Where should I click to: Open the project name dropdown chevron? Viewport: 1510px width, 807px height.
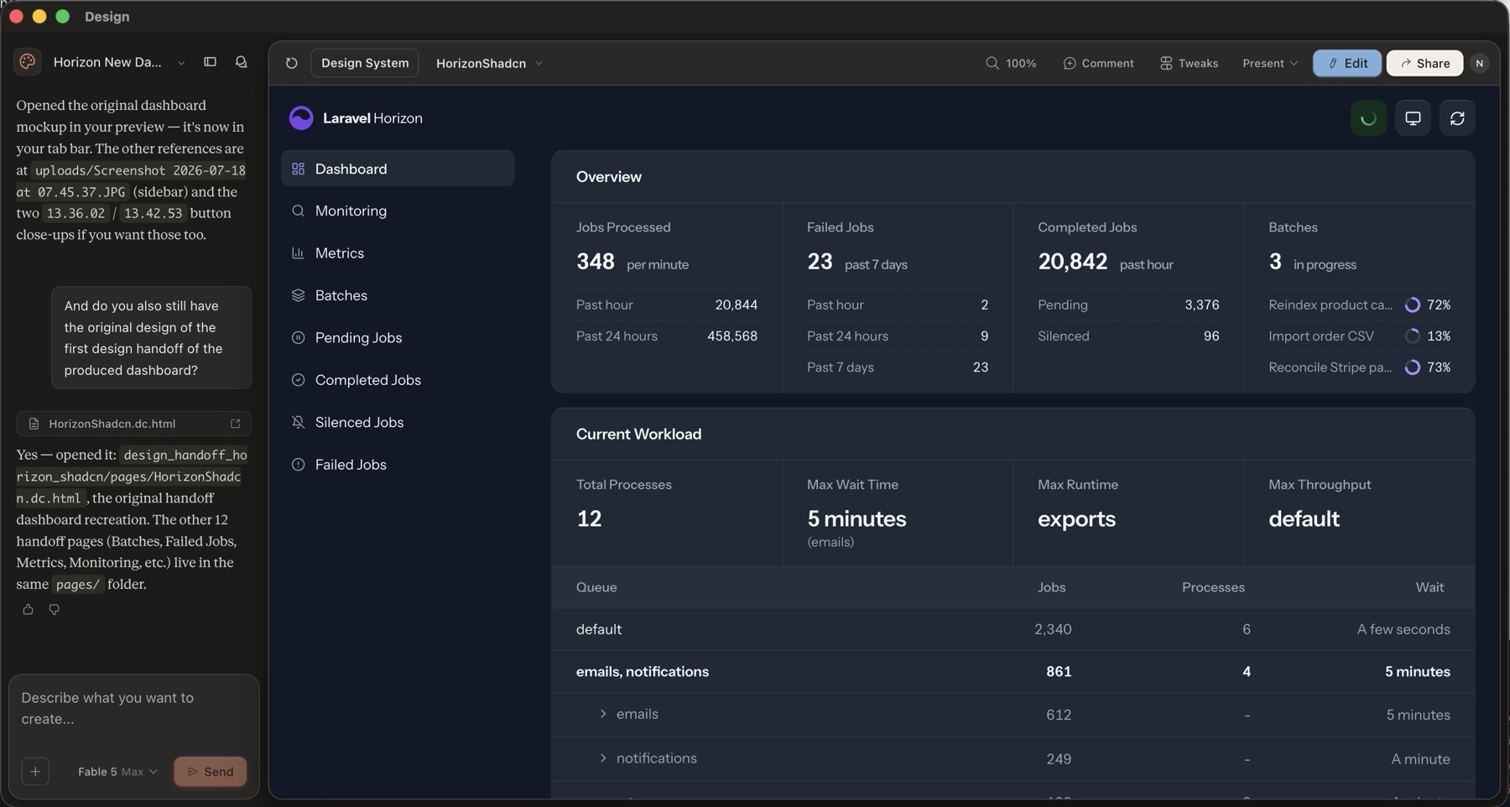(181, 63)
